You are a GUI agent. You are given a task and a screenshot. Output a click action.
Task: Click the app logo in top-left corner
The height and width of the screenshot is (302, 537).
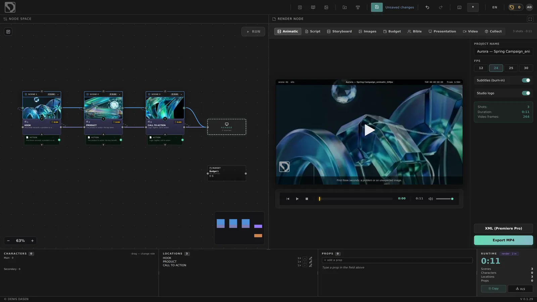coord(10,7)
